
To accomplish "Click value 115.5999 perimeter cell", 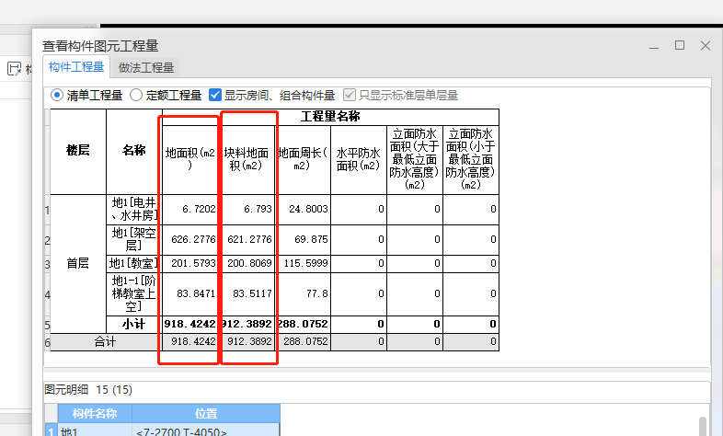I will (303, 264).
